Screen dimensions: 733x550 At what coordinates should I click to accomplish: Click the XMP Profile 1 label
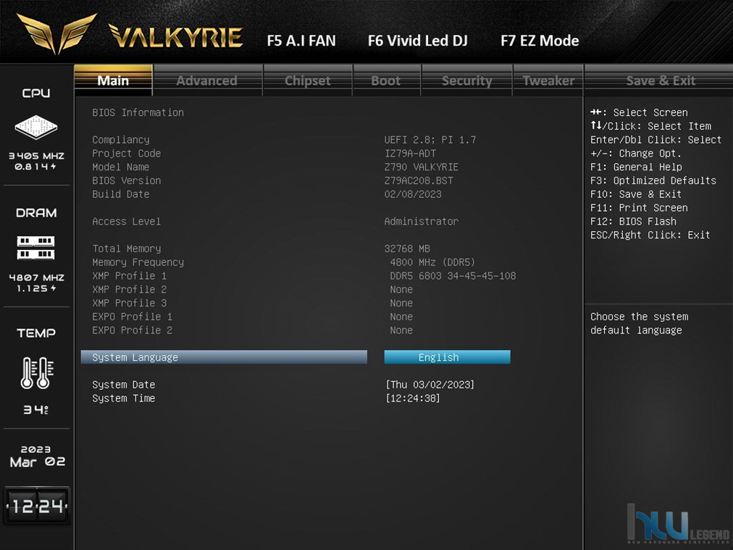pyautogui.click(x=130, y=275)
